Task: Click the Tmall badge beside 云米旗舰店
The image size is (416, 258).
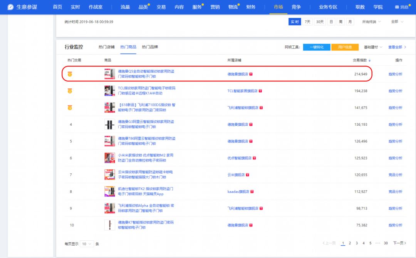Action: [x=247, y=175]
